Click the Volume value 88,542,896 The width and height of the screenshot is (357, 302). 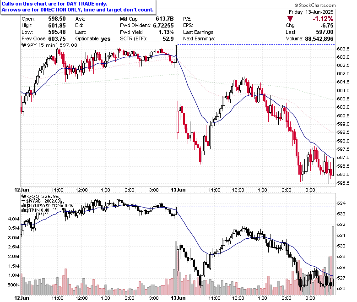tap(319, 39)
